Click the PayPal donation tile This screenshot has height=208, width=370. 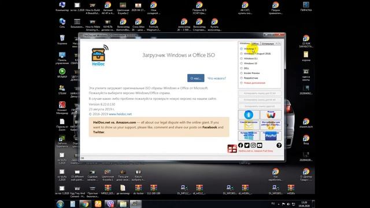point(271,136)
